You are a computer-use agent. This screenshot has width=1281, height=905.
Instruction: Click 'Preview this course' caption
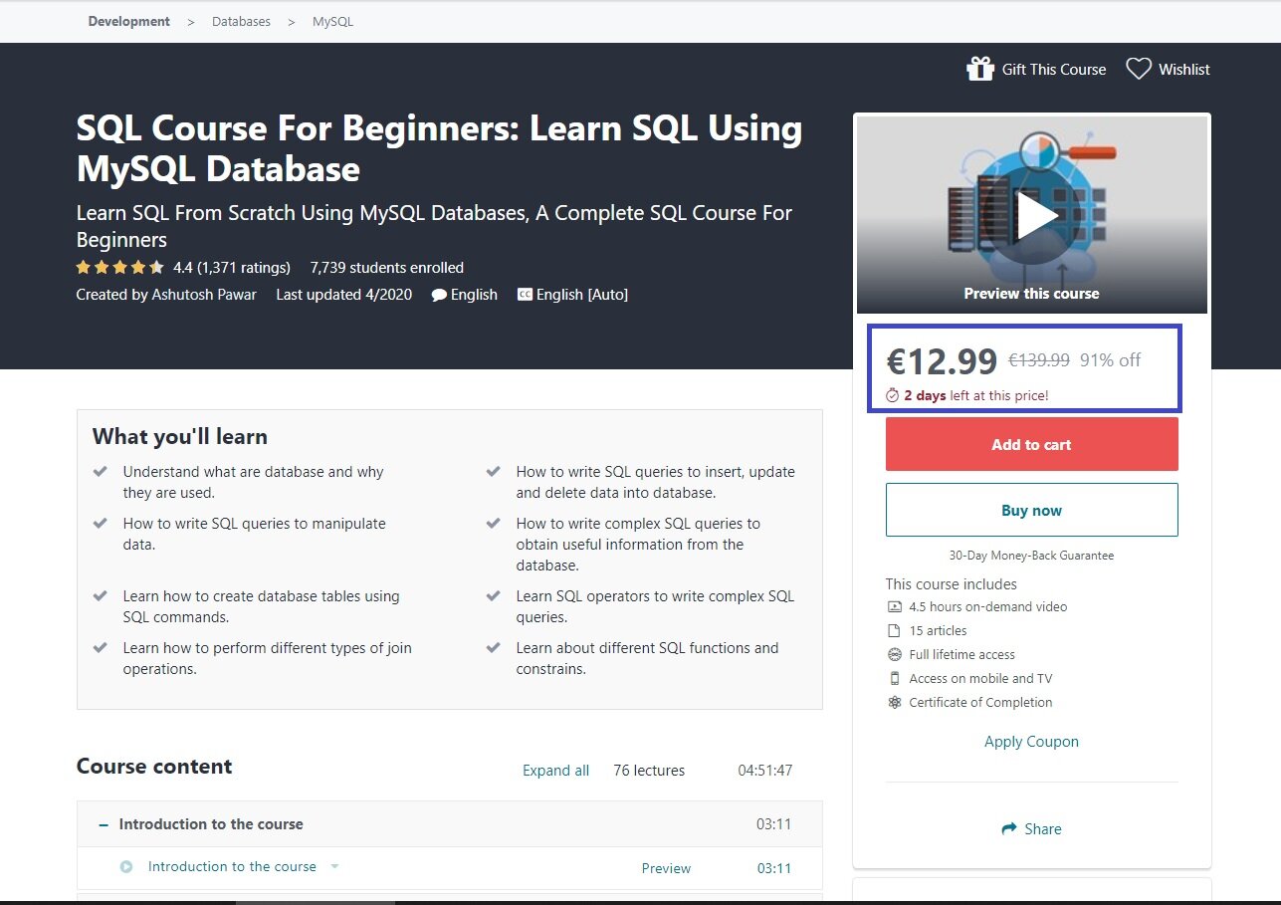tap(1031, 294)
